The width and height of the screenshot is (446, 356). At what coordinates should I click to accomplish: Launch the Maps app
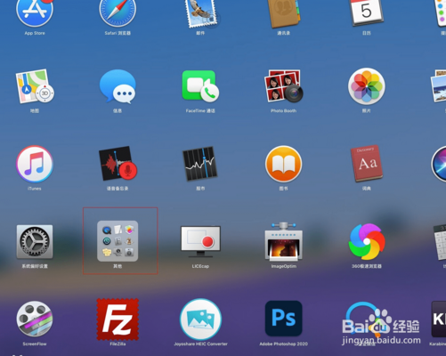click(x=35, y=86)
